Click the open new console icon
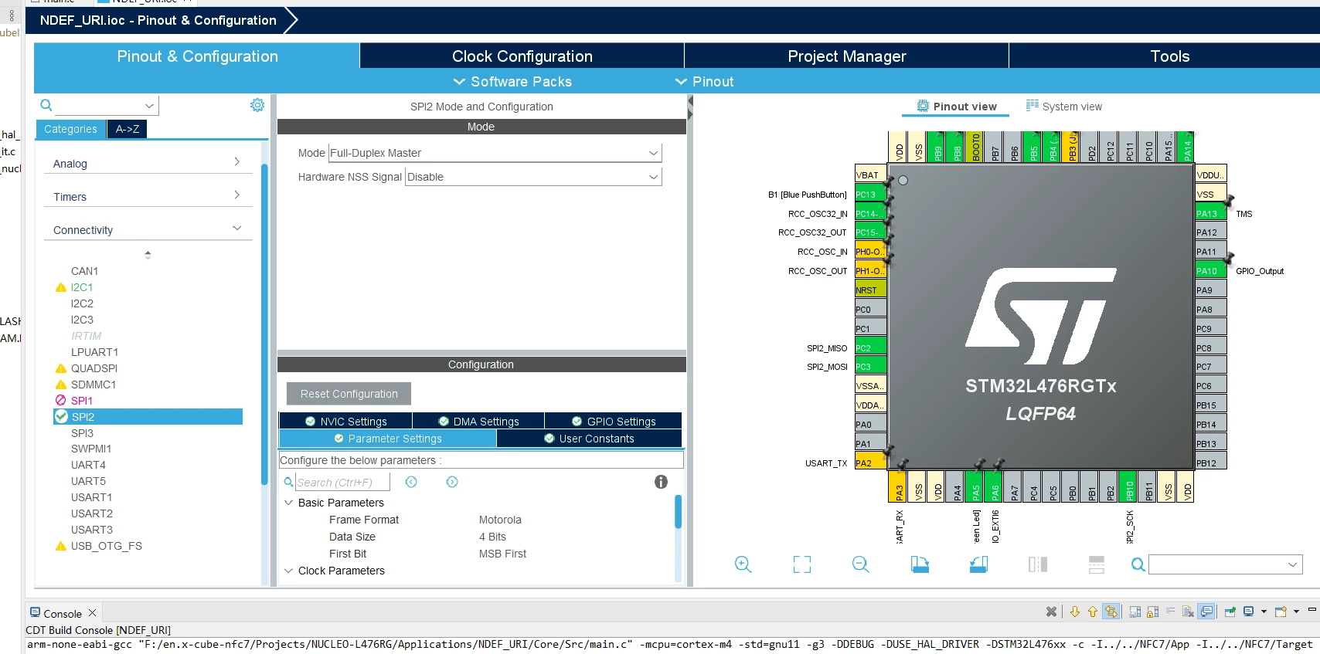The image size is (1320, 654). [1281, 612]
